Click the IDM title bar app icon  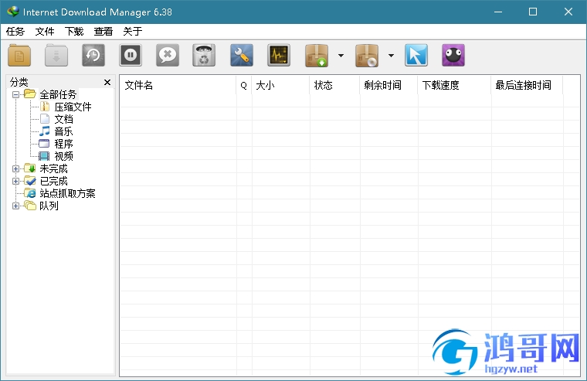tap(12, 12)
